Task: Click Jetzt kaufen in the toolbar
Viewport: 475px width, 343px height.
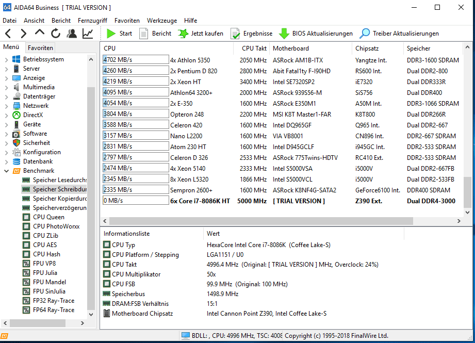Action: tap(201, 34)
